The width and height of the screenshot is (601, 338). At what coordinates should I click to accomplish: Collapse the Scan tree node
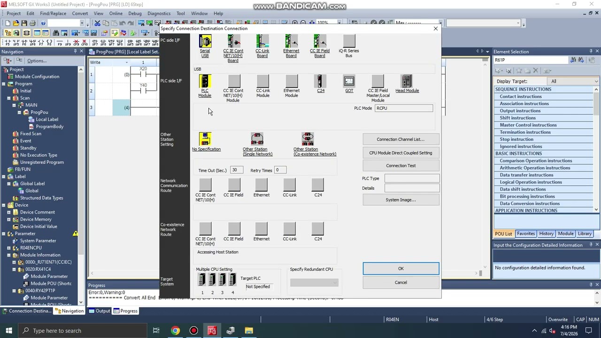pos(9,98)
